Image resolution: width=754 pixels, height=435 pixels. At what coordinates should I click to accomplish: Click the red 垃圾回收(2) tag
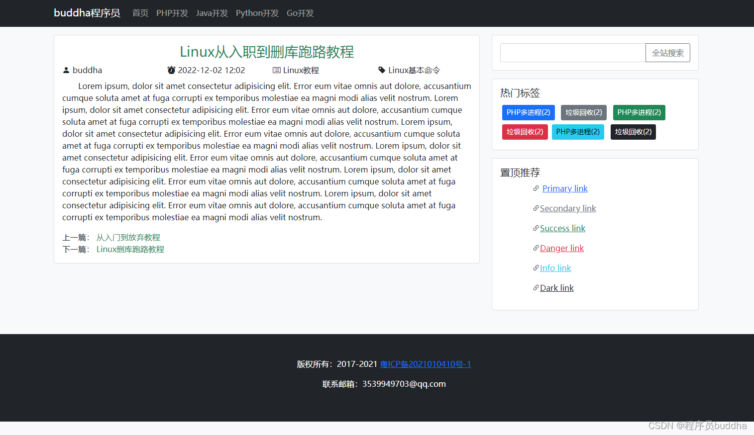[525, 132]
